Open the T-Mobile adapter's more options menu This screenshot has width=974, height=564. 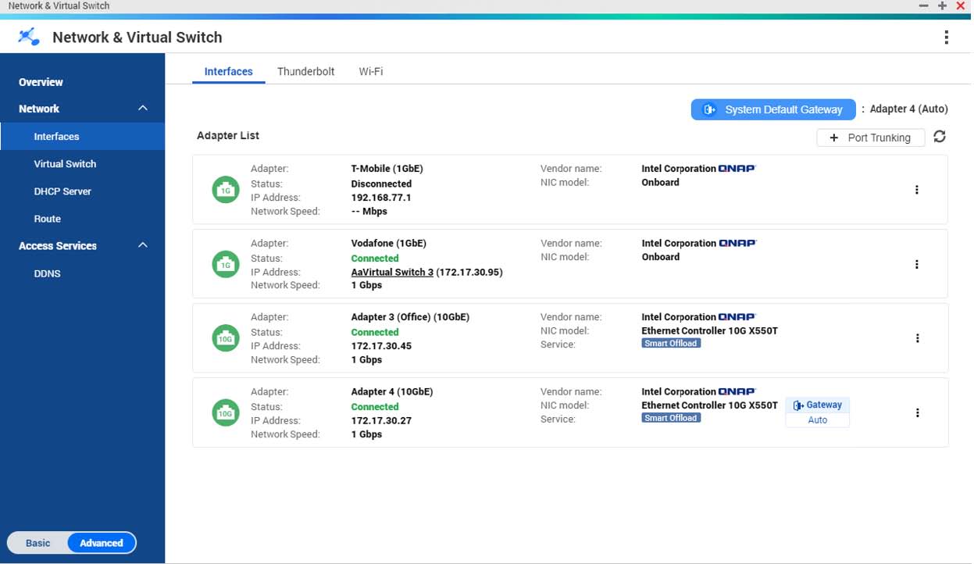pyautogui.click(x=917, y=190)
